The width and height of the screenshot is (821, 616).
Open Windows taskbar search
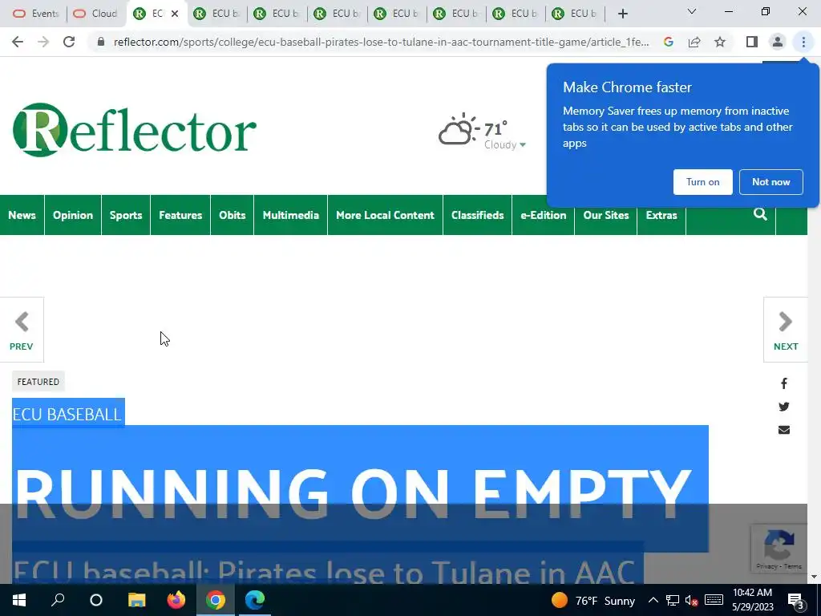tap(58, 600)
